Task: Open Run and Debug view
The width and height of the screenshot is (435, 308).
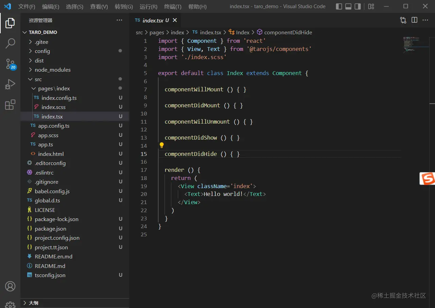Action: point(10,84)
